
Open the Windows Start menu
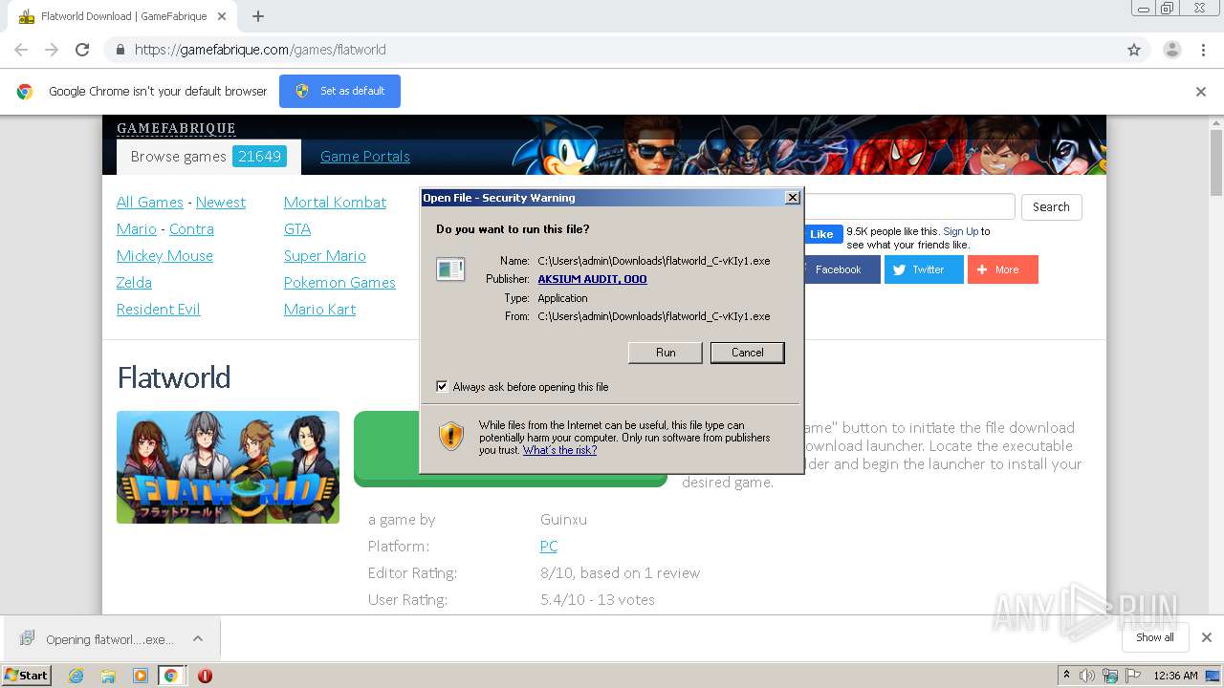[27, 676]
